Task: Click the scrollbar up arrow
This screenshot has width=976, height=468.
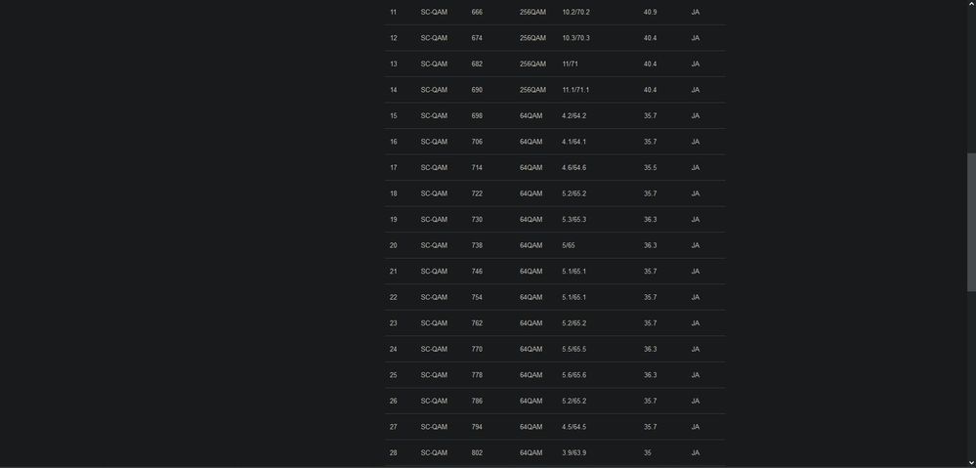Action: click(971, 3)
